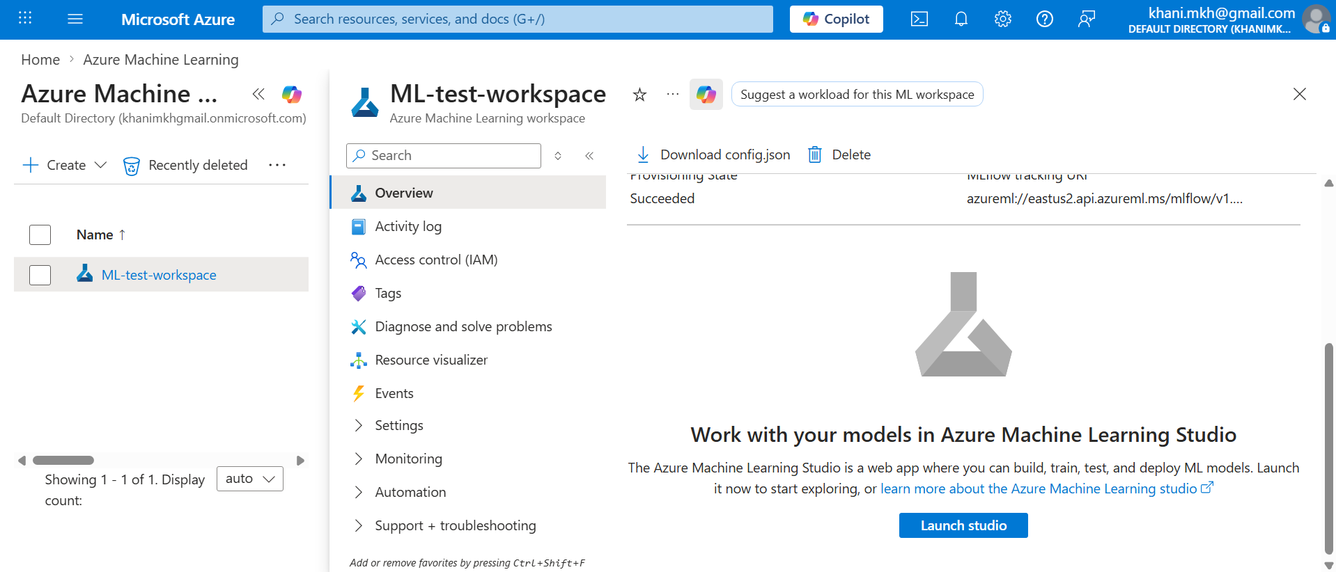Click the Launch studio button

963,525
